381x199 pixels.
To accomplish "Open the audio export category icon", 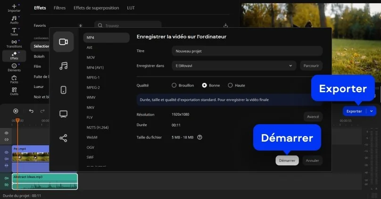I will (x=63, y=66).
